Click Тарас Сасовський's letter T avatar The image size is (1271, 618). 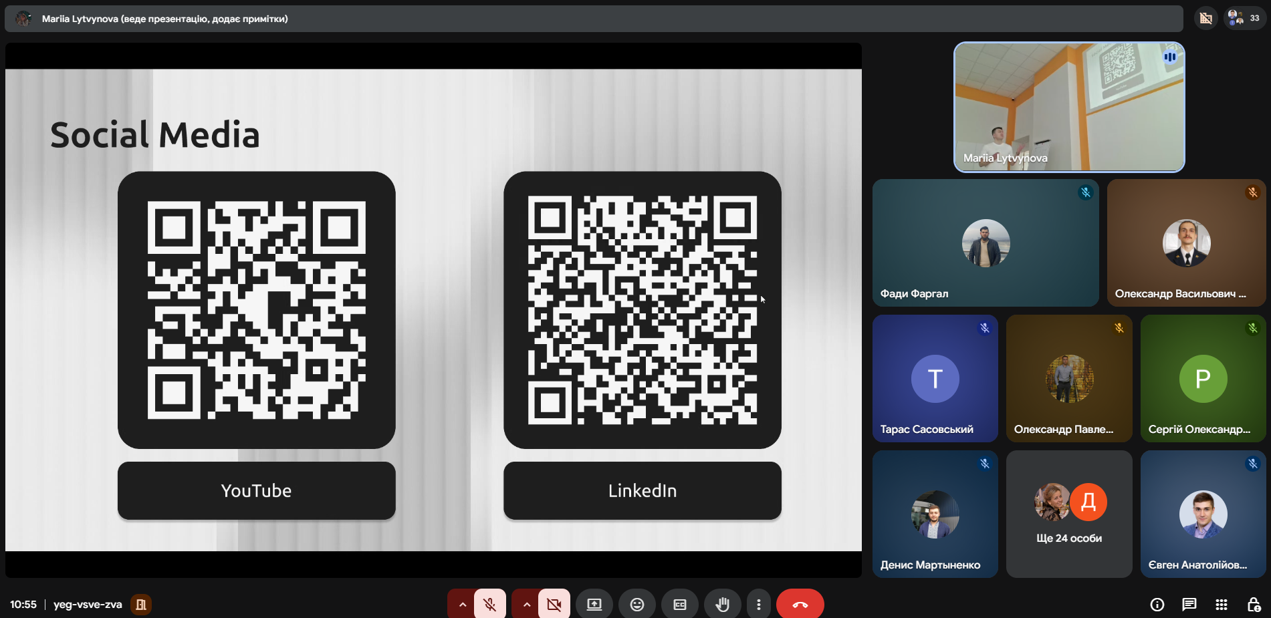point(935,379)
